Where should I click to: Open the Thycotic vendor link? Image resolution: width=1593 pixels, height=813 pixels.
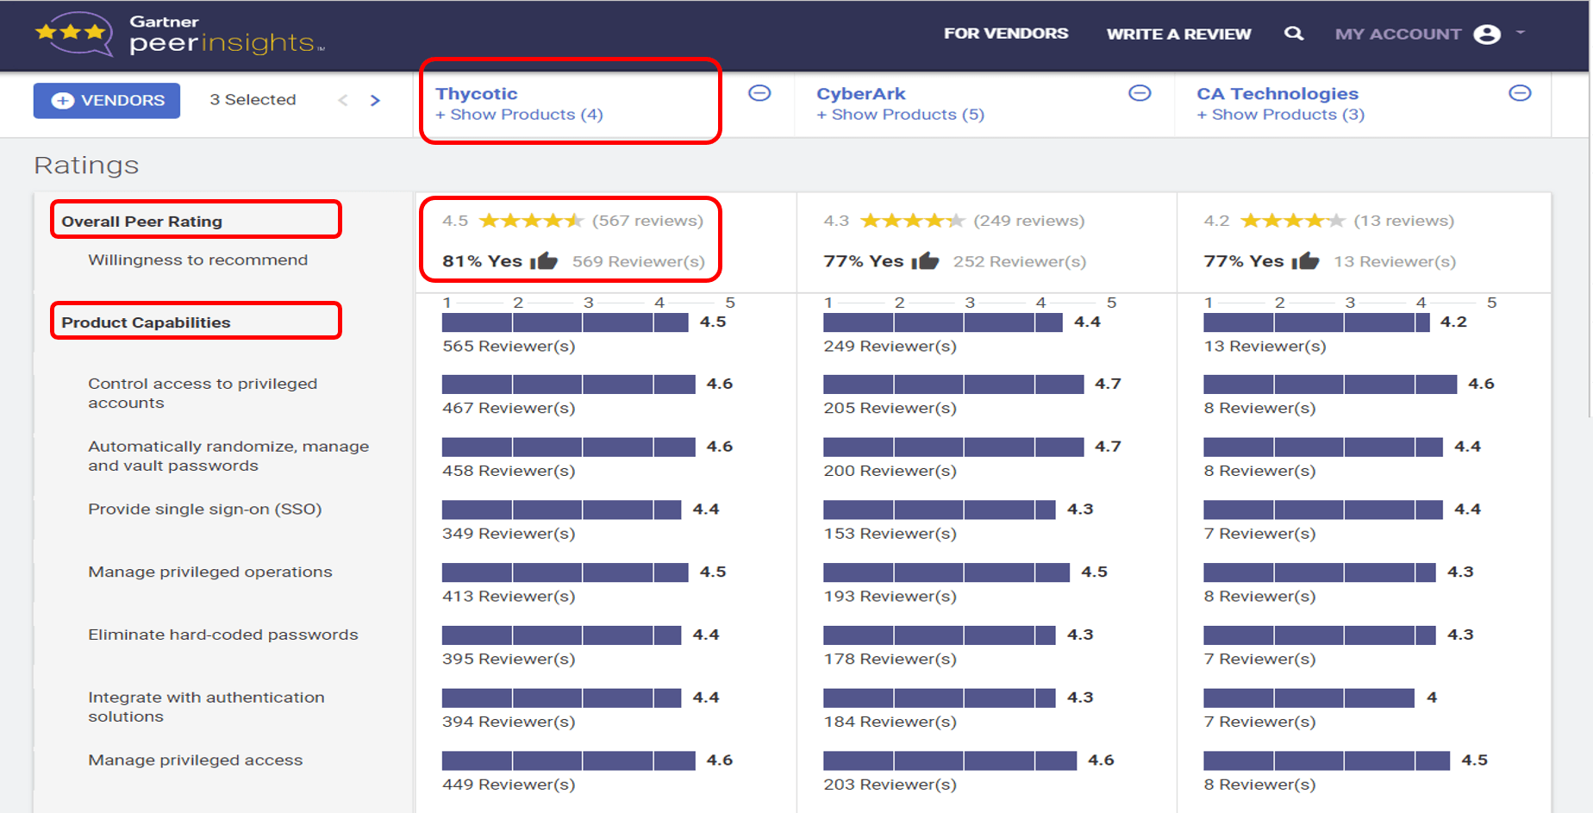pyautogui.click(x=477, y=93)
